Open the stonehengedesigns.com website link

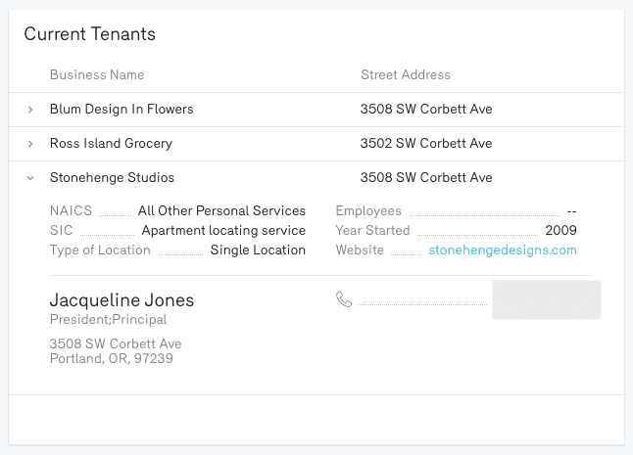503,250
